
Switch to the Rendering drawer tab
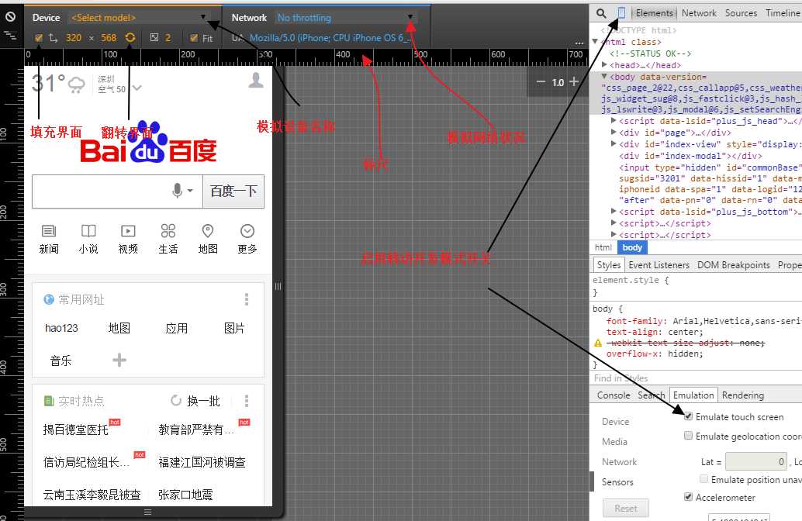click(743, 395)
